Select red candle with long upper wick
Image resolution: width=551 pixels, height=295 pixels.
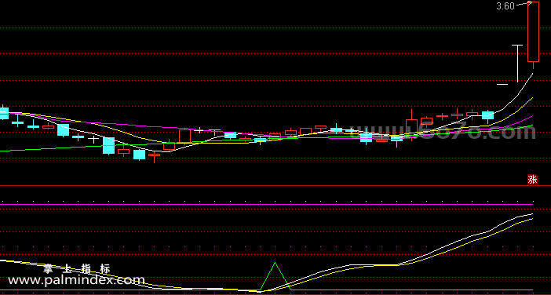point(411,126)
